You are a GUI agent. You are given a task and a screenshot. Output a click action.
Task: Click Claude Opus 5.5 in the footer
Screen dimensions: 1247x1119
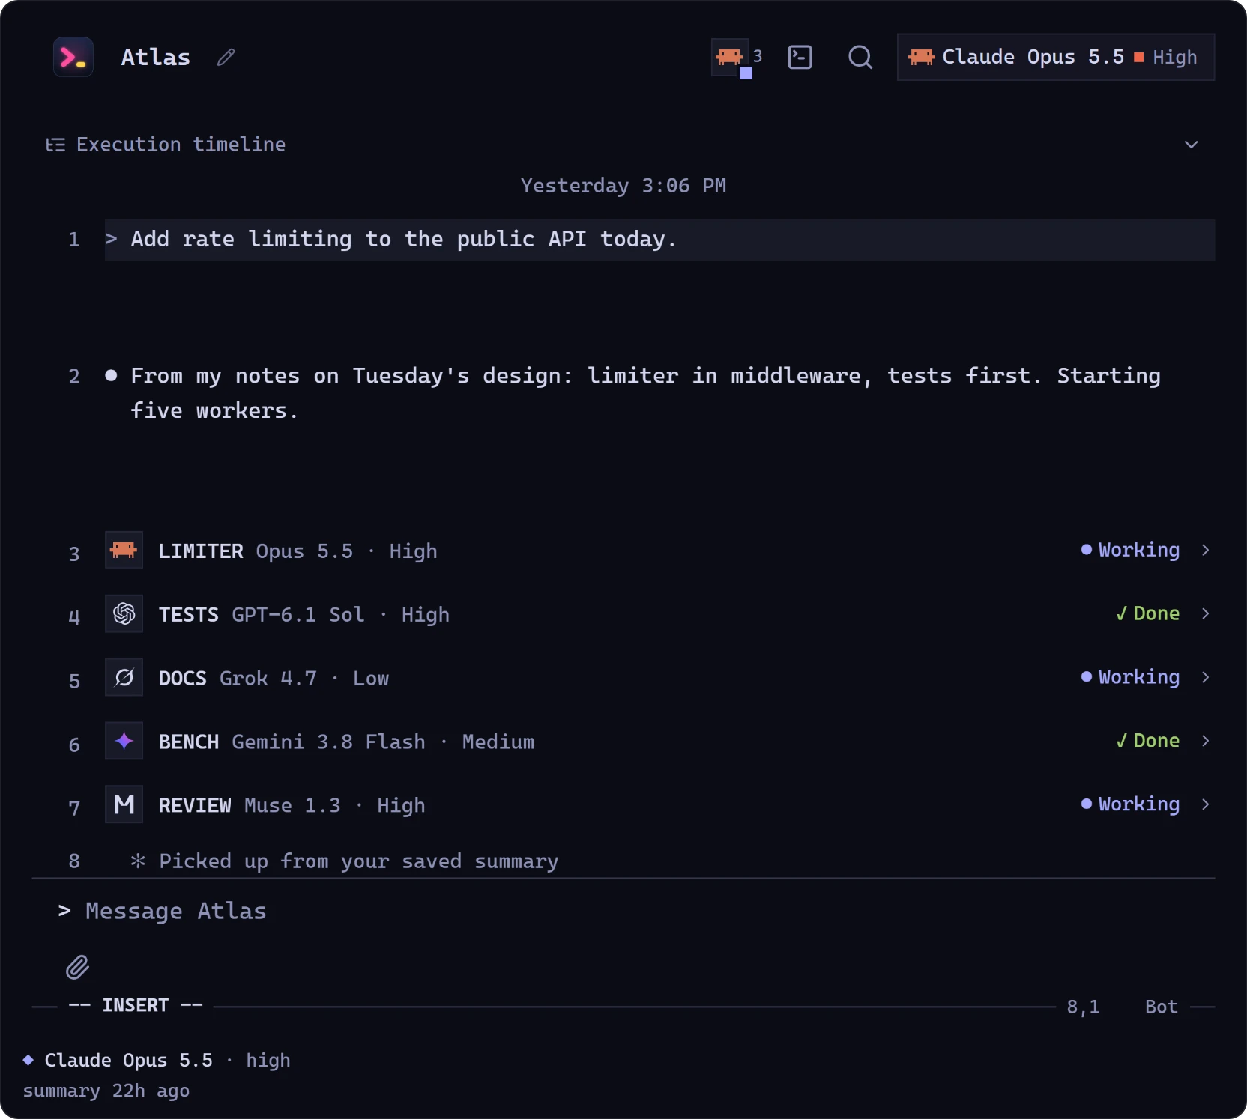point(128,1061)
